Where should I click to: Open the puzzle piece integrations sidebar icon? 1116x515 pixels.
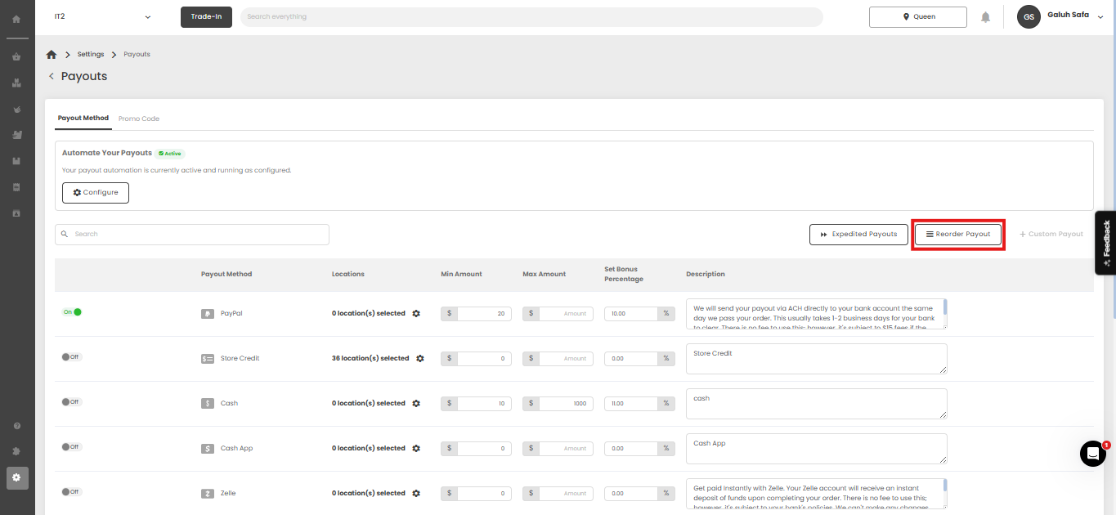(x=16, y=451)
